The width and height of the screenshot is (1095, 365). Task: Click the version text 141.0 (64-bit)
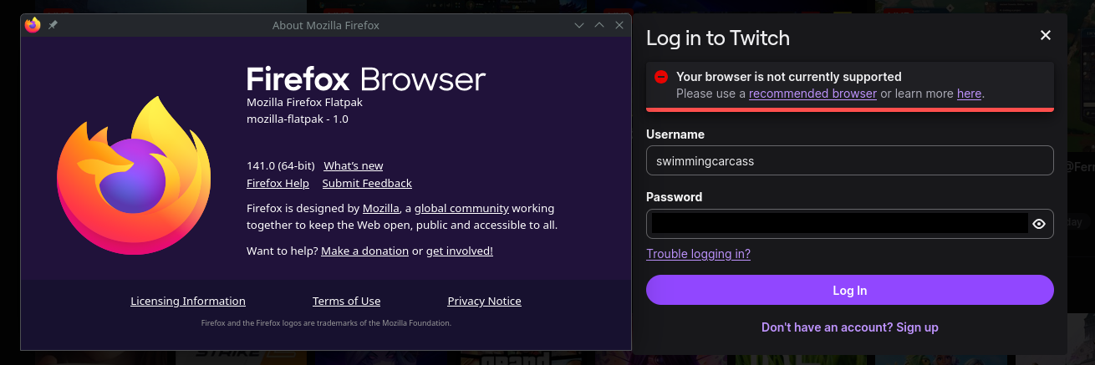tap(281, 165)
